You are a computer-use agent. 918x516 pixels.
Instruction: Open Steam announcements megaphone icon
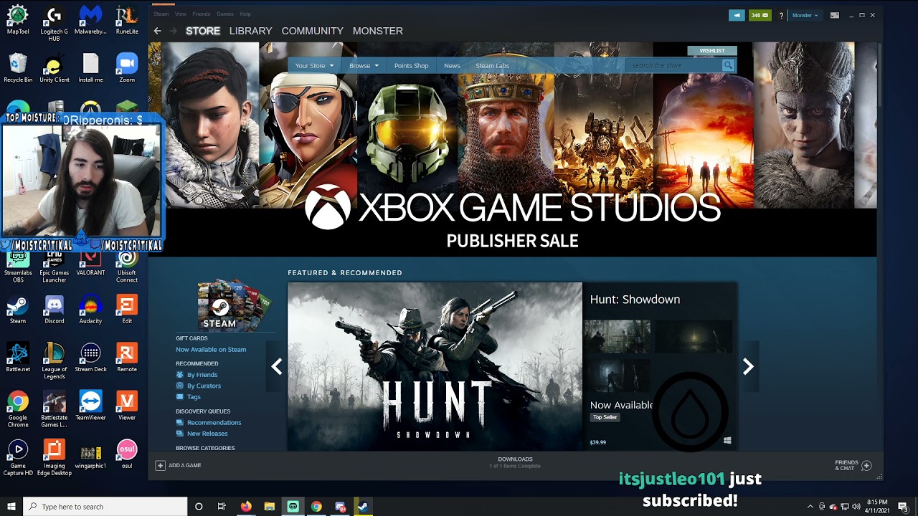point(737,15)
